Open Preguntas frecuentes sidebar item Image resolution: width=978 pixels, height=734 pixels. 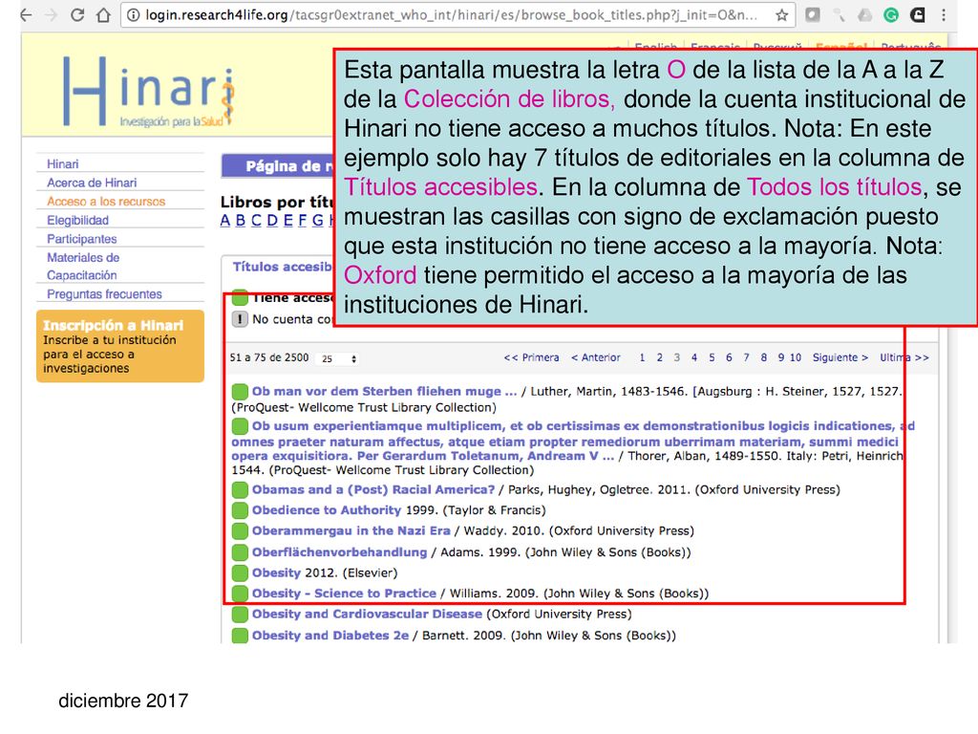click(x=104, y=294)
